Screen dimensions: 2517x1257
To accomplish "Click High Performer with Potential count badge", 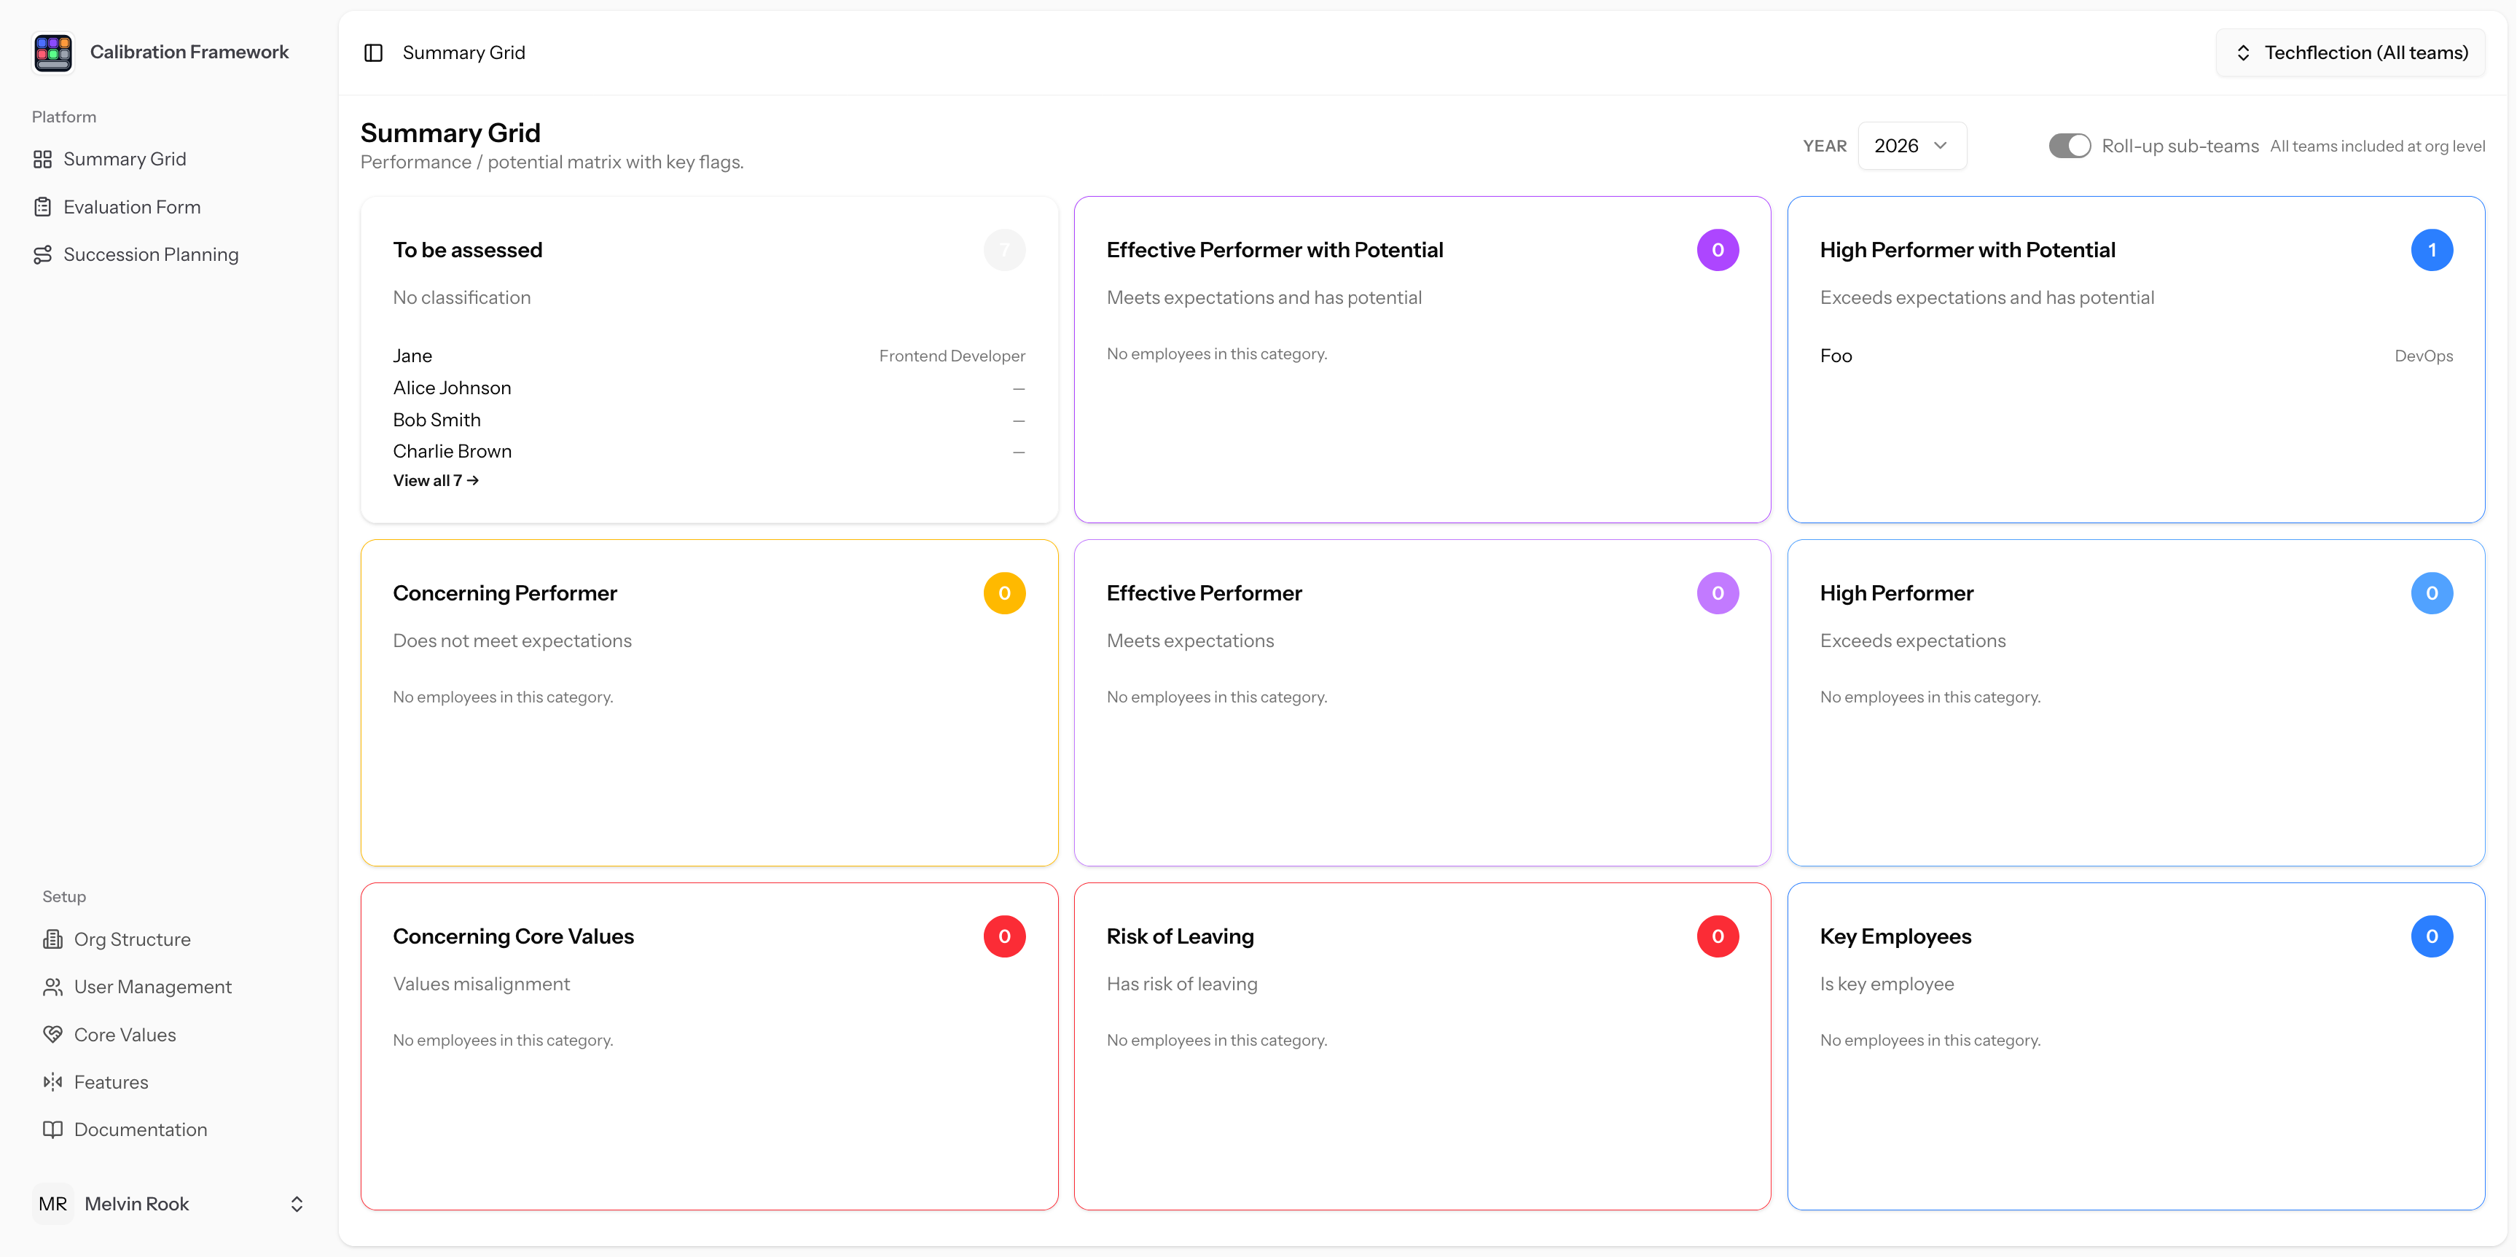I will click(x=2432, y=250).
